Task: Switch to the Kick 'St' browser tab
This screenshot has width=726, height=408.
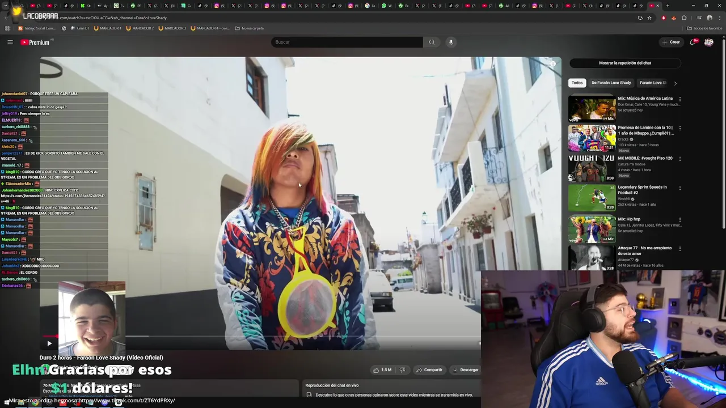Action: point(86,6)
